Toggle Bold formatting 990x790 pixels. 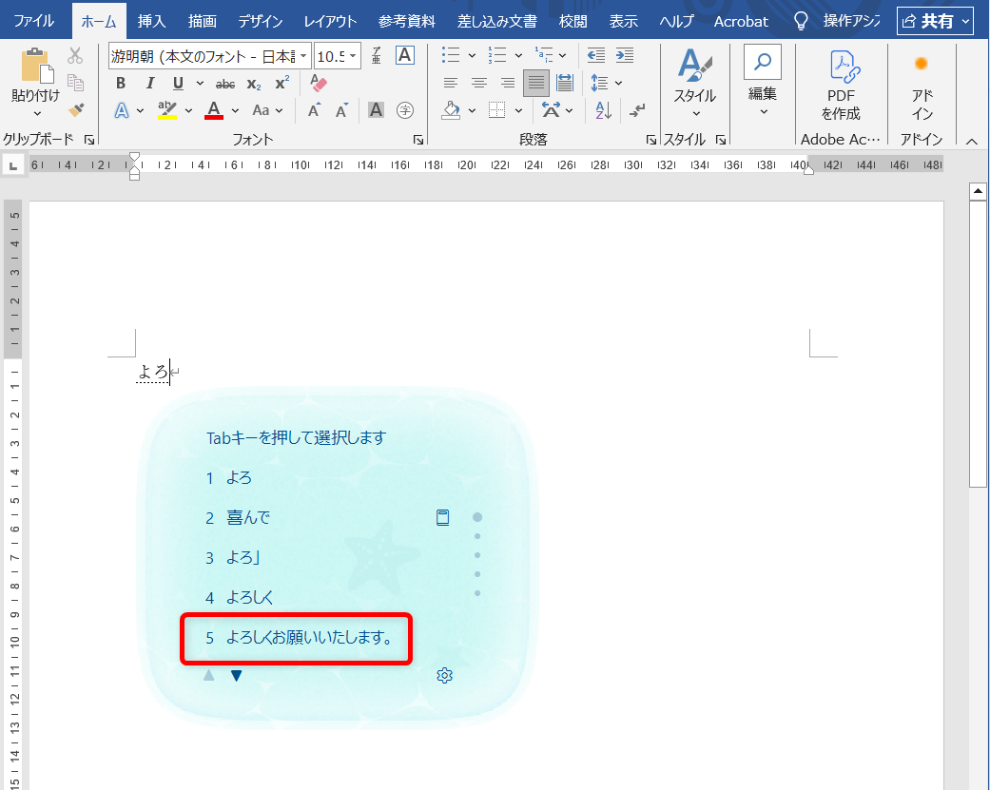click(121, 84)
